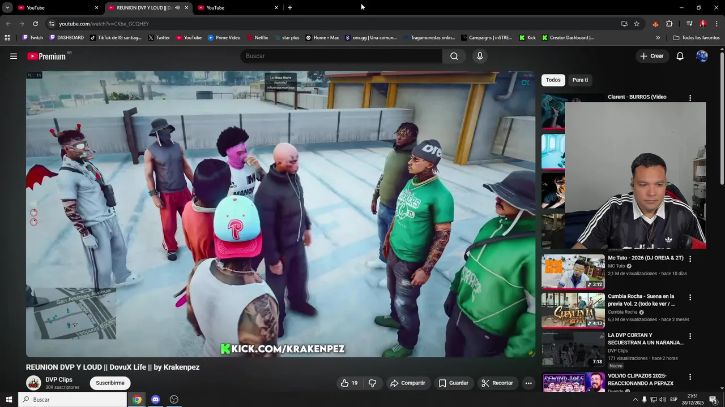Click the magnifying glass search button
The height and width of the screenshot is (407, 725).
pyautogui.click(x=454, y=56)
